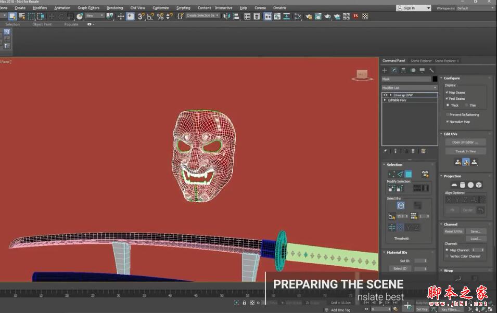Open the Graph Editors menu

point(88,8)
